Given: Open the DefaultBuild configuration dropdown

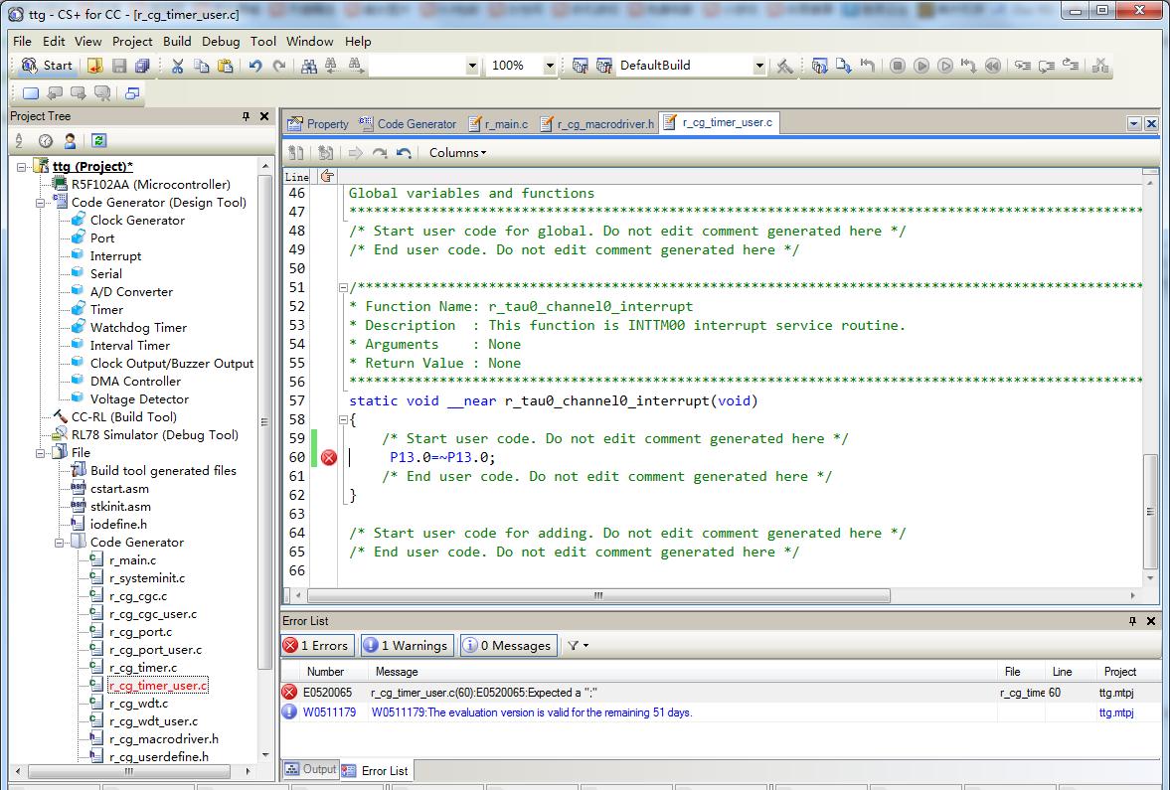Looking at the screenshot, I should click(x=758, y=66).
